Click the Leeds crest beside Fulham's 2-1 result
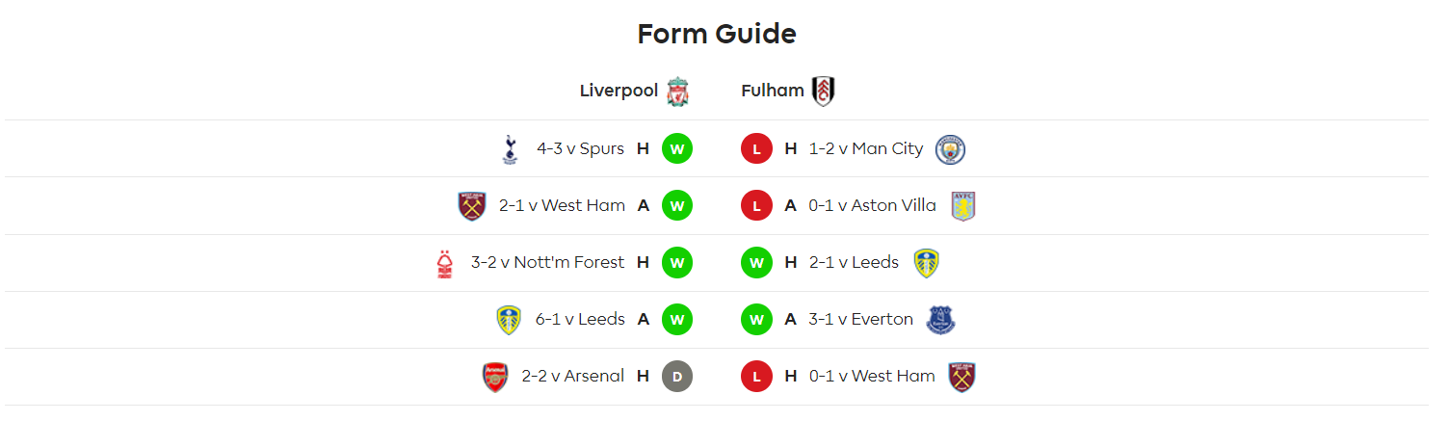 click(x=927, y=263)
